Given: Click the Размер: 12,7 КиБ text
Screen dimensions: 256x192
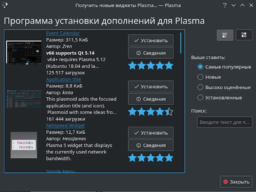Looking at the screenshot, I should click(66, 132).
